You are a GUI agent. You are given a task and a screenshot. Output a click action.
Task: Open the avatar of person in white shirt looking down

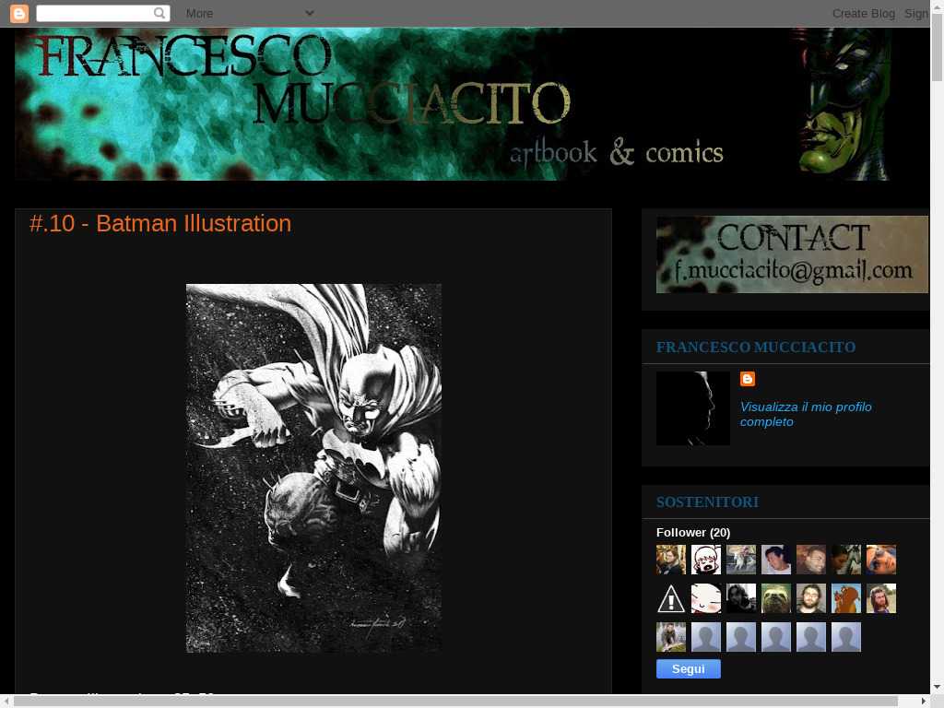coord(776,560)
